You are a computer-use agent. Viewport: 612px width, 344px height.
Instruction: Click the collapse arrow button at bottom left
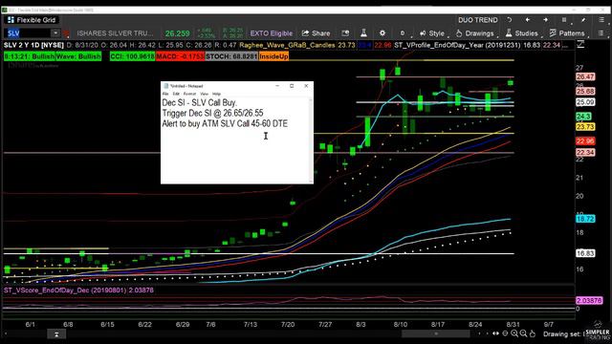point(56,334)
